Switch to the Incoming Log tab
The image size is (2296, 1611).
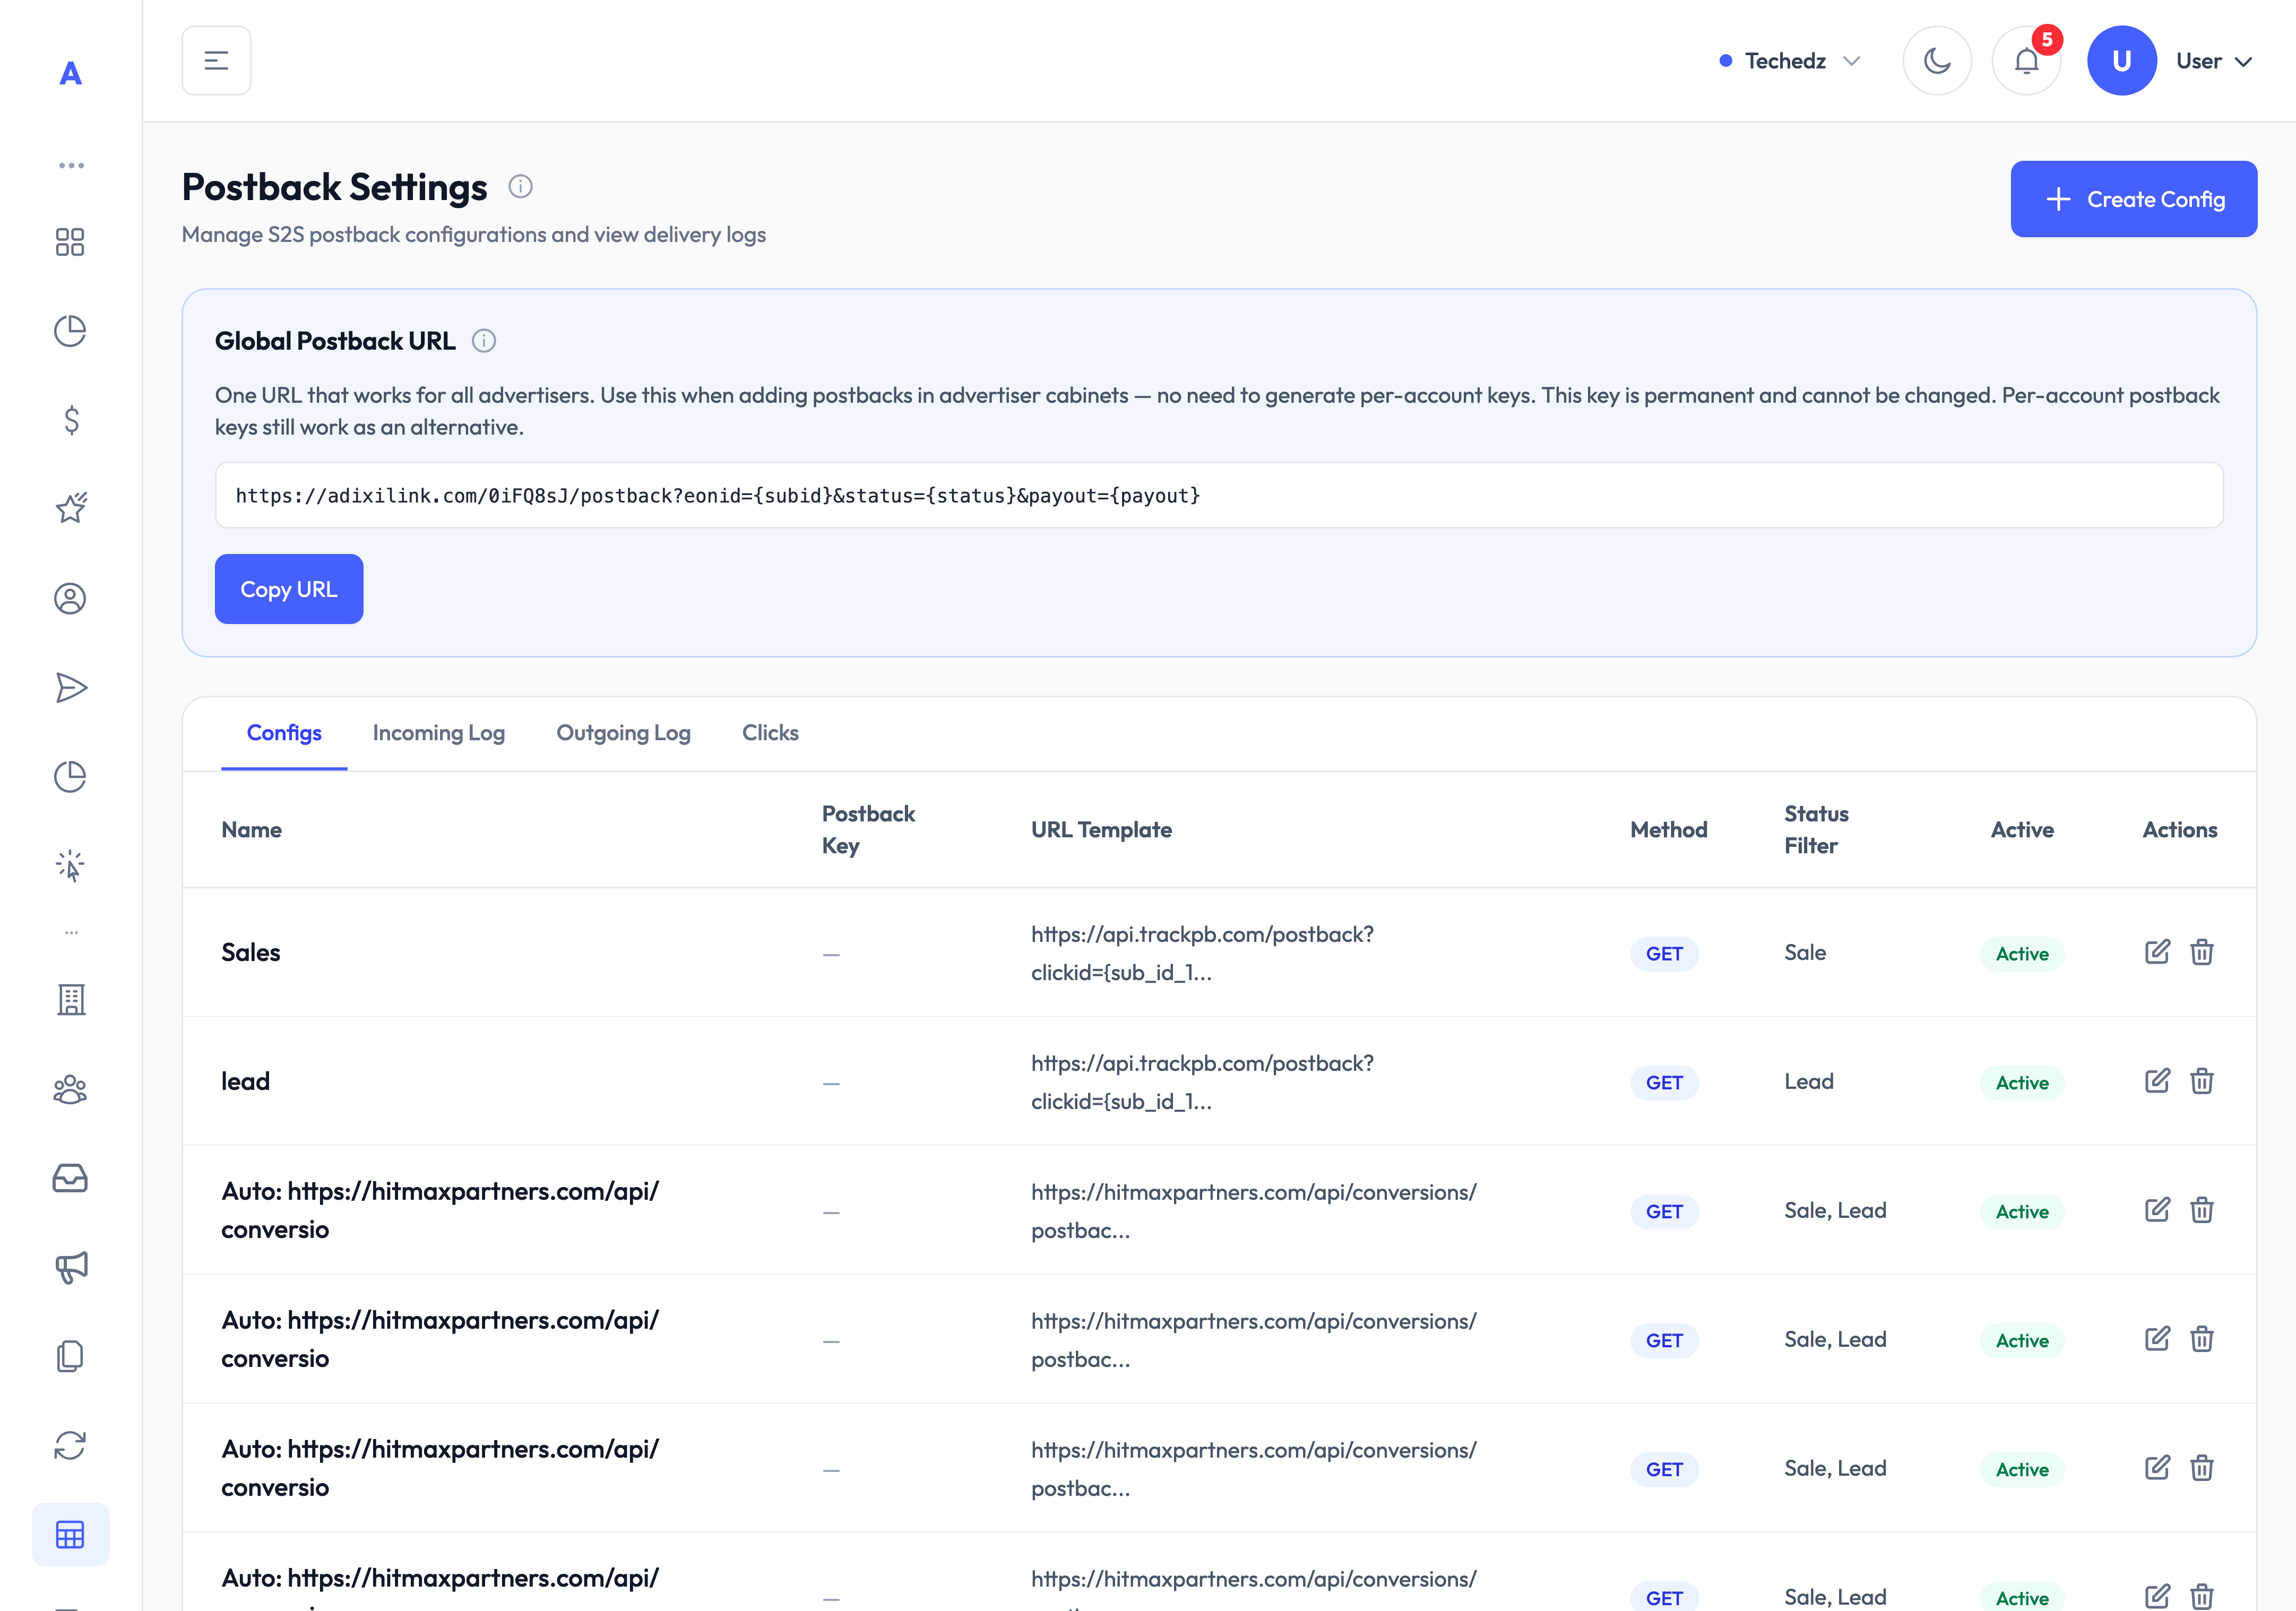[439, 733]
